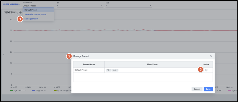Click step marker number 3 badge

tap(200, 70)
